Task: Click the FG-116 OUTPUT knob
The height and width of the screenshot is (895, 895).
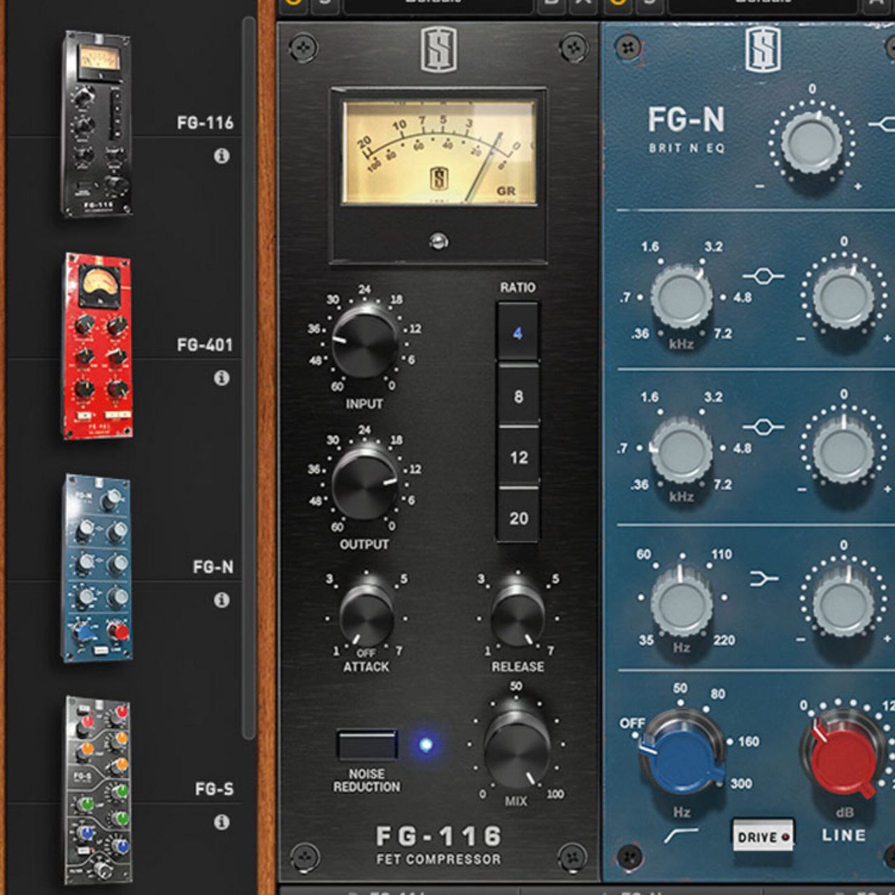Action: click(364, 483)
